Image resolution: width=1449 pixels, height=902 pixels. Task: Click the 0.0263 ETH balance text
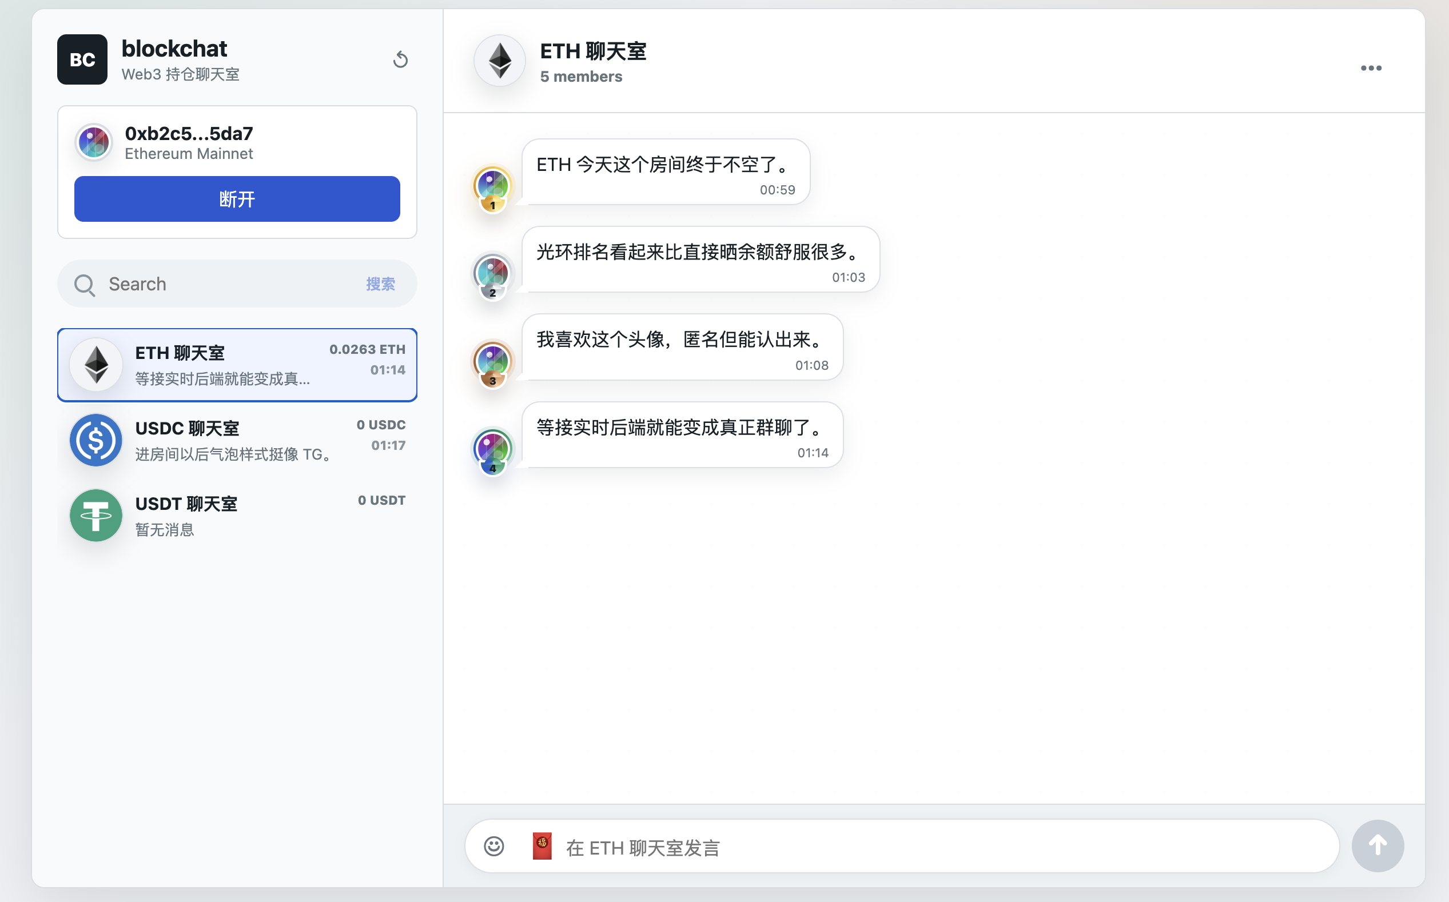point(367,350)
